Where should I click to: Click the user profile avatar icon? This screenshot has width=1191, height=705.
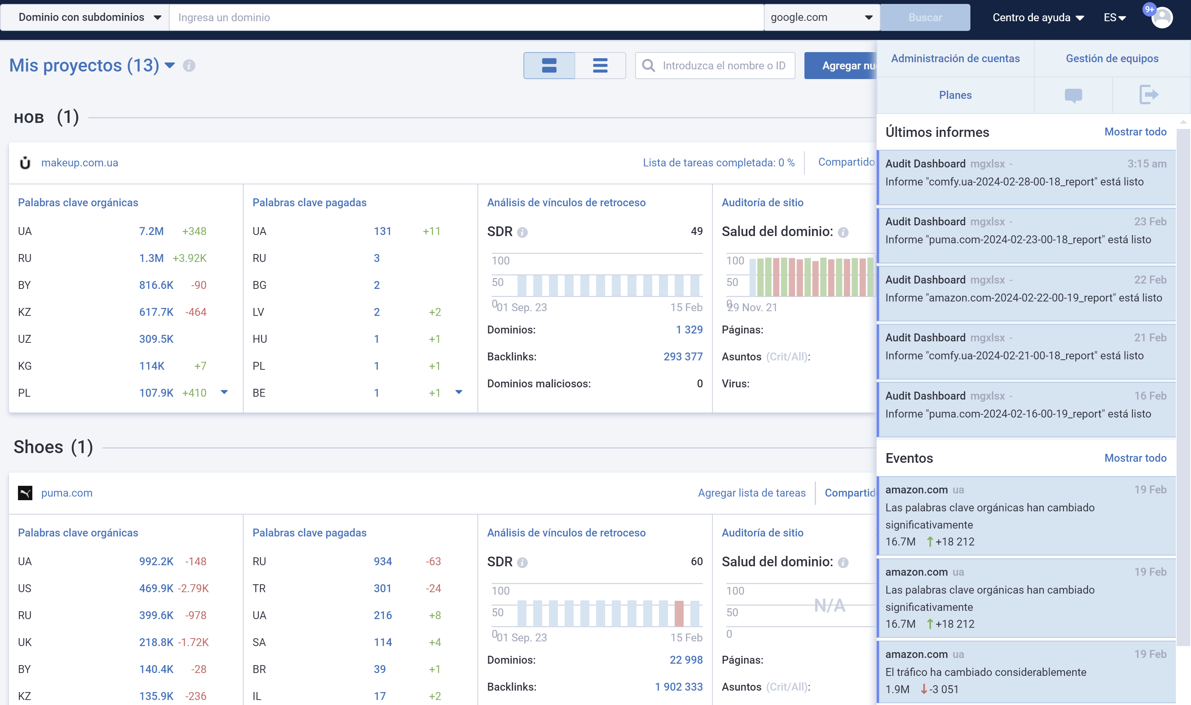point(1162,18)
